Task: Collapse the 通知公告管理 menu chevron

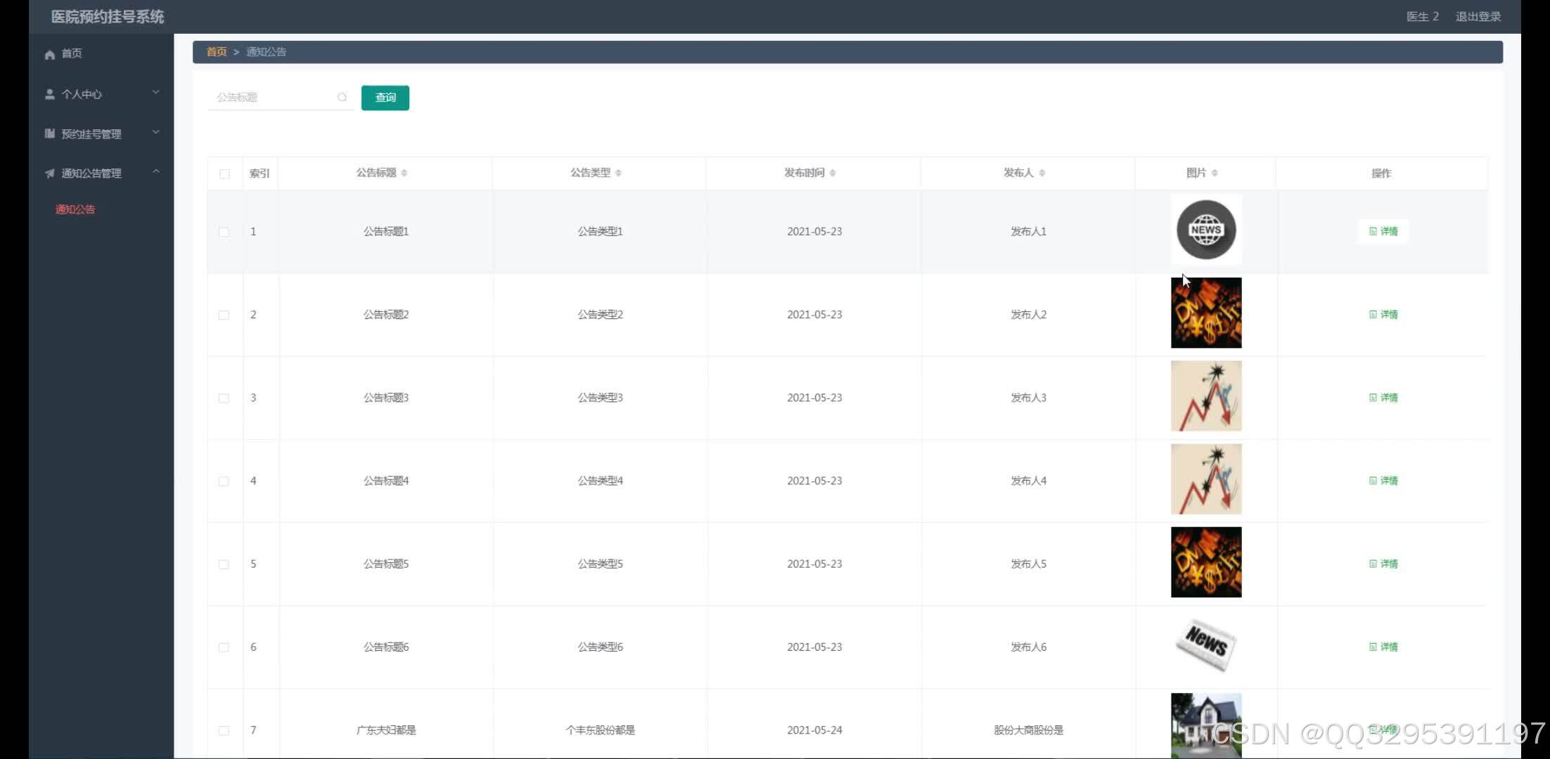Action: (x=156, y=171)
